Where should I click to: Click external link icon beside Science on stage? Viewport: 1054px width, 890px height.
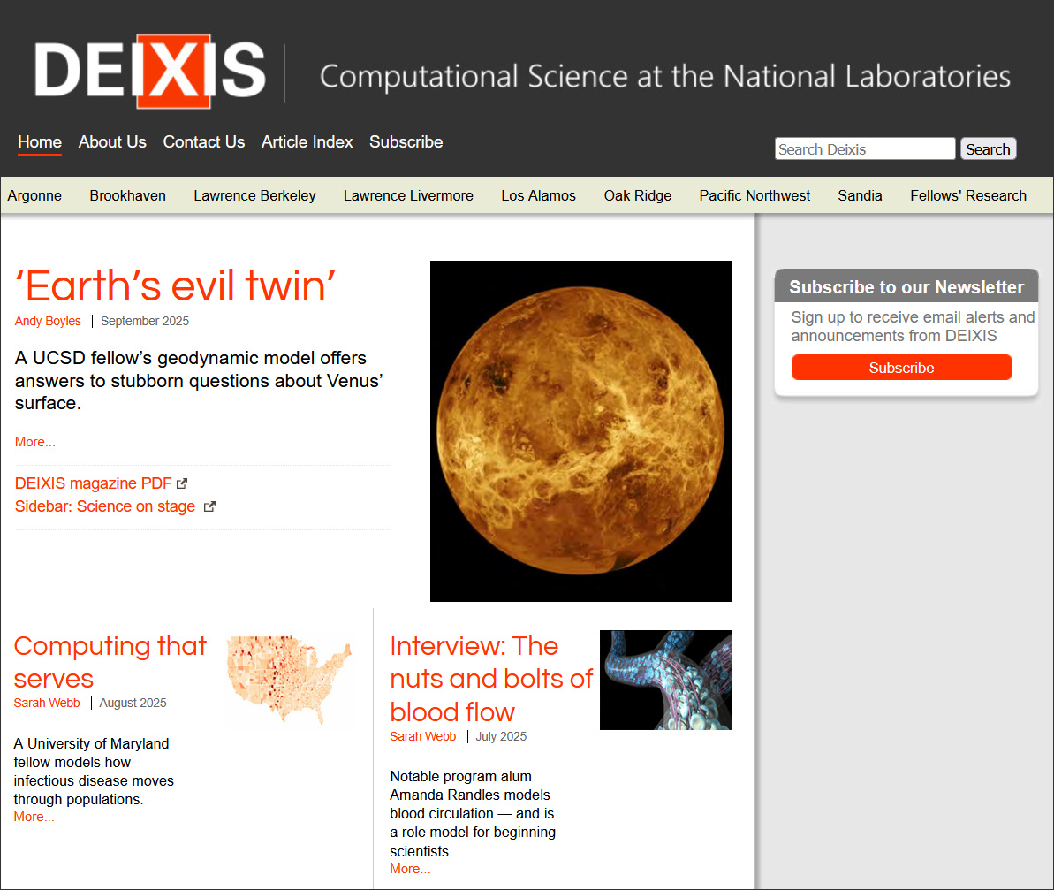click(209, 506)
